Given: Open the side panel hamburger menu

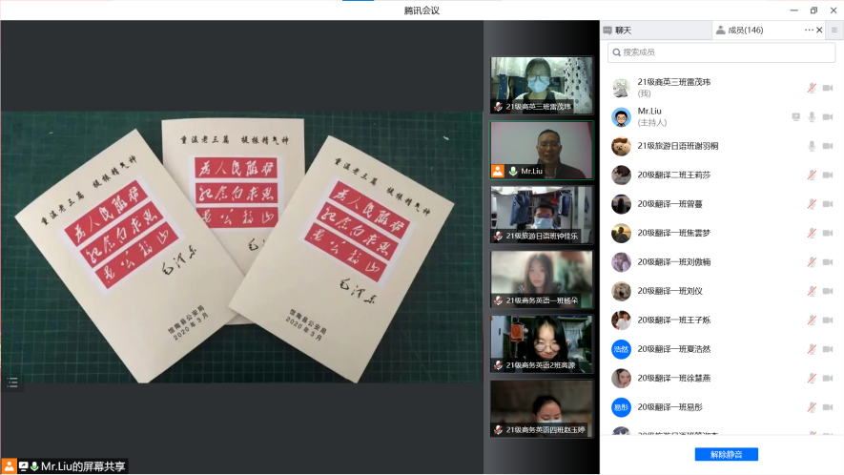Looking at the screenshot, I should [x=834, y=31].
